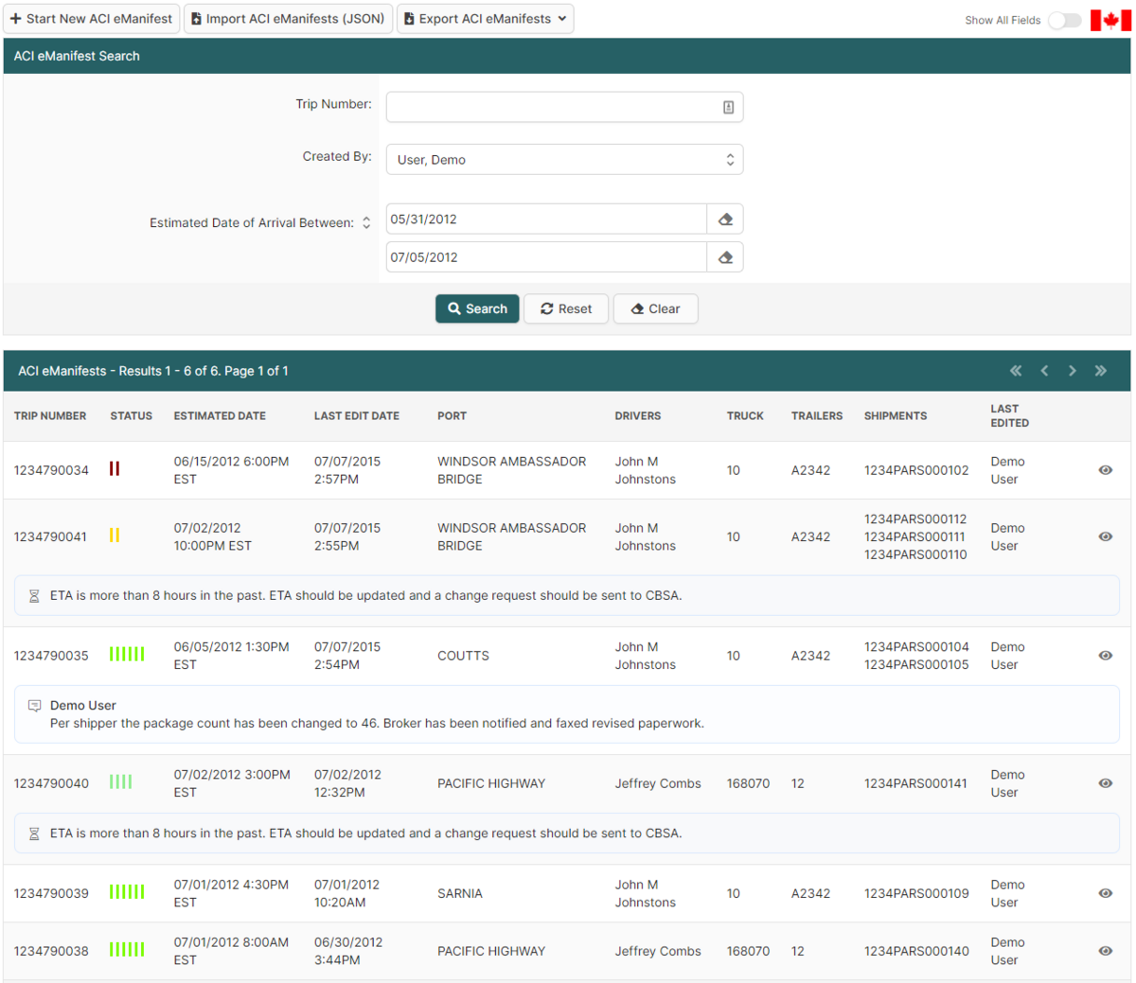Click the Canadian flag language icon
Screen dimensions: 1136x983
pos(1109,19)
